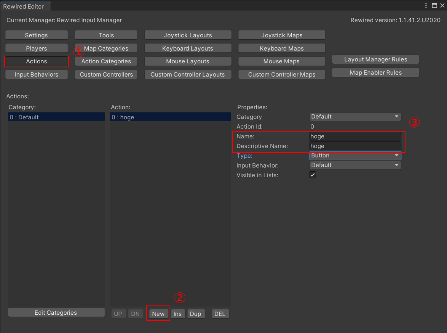This screenshot has width=447, height=333.
Task: Open the Settings panel
Action: (x=36, y=35)
